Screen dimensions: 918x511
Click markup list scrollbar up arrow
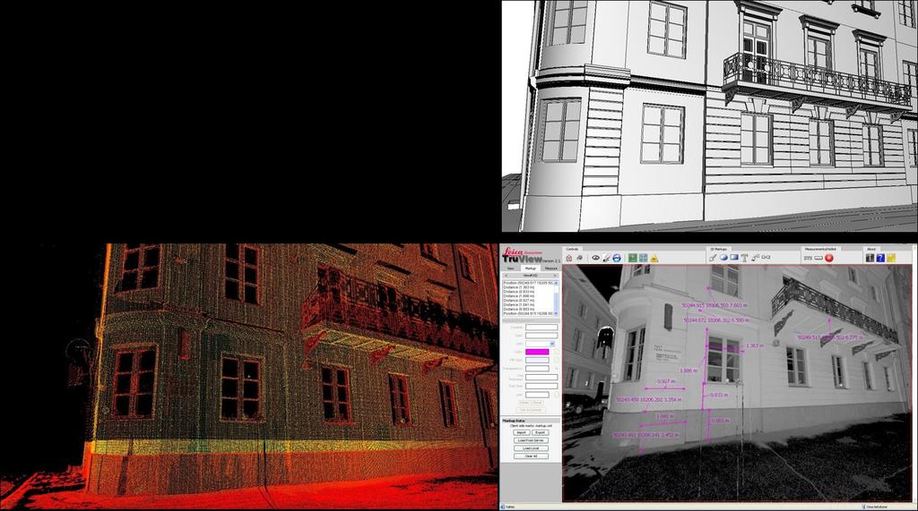[x=556, y=283]
